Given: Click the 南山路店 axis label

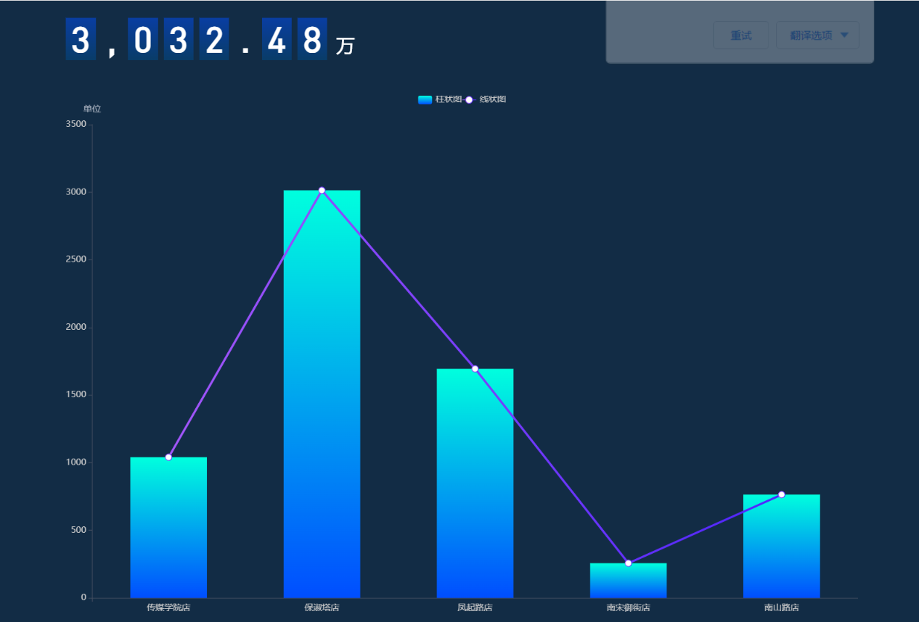Looking at the screenshot, I should click(781, 608).
